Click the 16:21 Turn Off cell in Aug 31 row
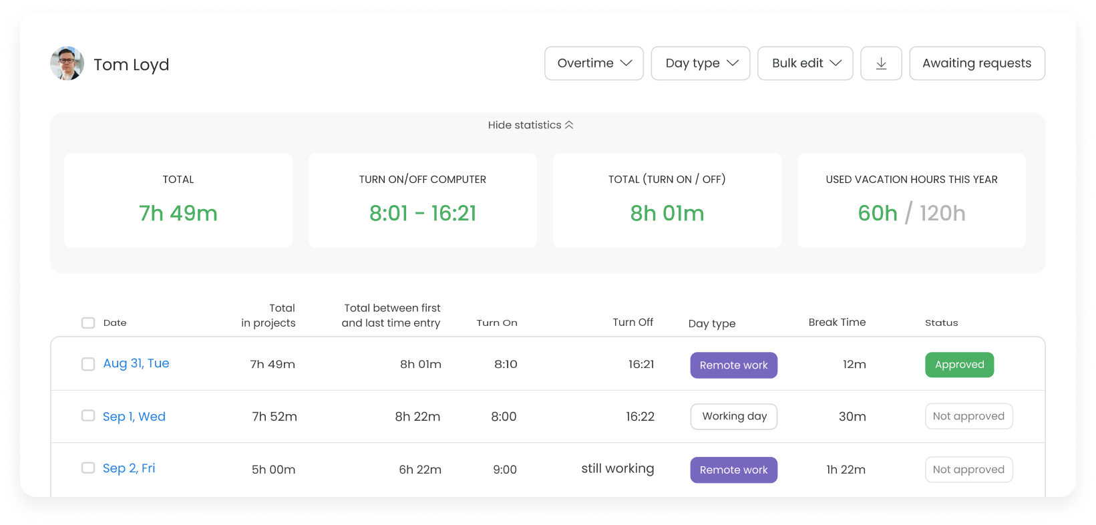The height and width of the screenshot is (525, 1096). click(x=641, y=364)
